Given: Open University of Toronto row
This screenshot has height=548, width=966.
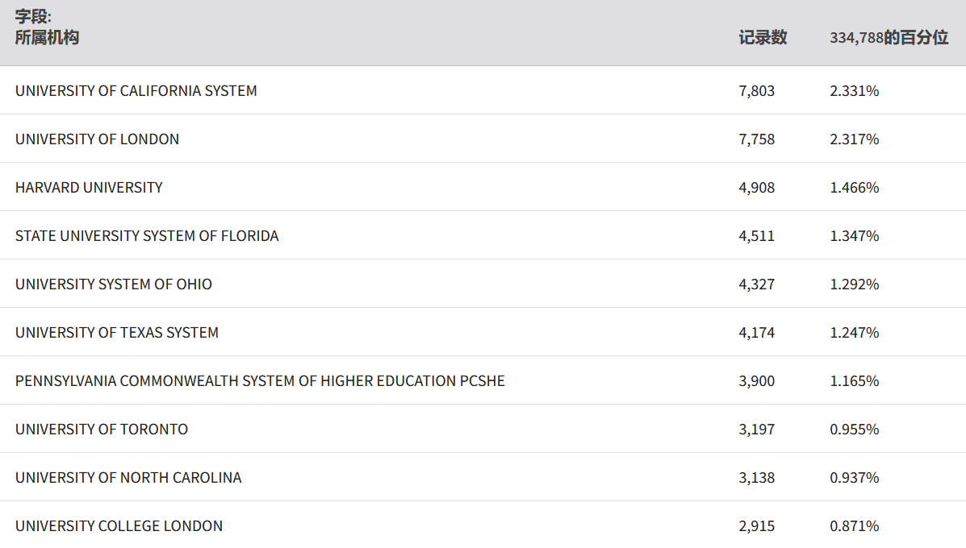Looking at the screenshot, I should tap(102, 430).
